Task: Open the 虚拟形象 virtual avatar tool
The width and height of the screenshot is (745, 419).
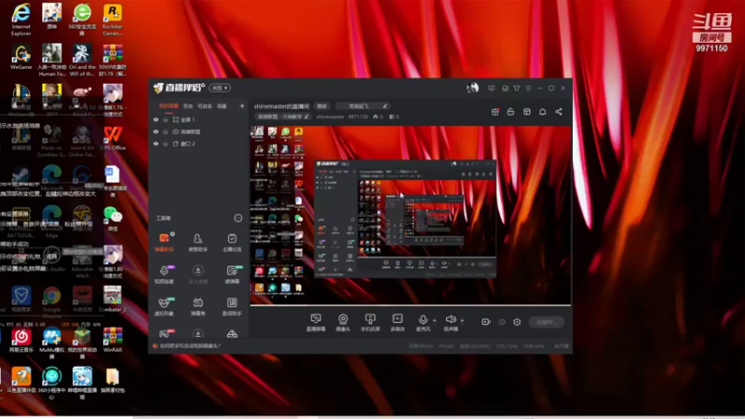Action: pos(164,306)
